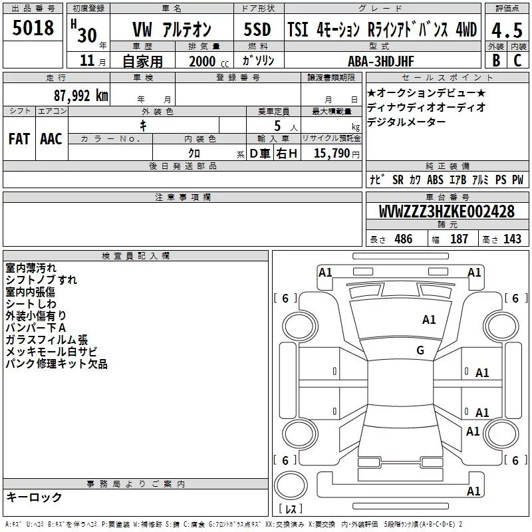Click the AAC air conditioner cell
This screenshot has height=532, width=532.
(51, 139)
